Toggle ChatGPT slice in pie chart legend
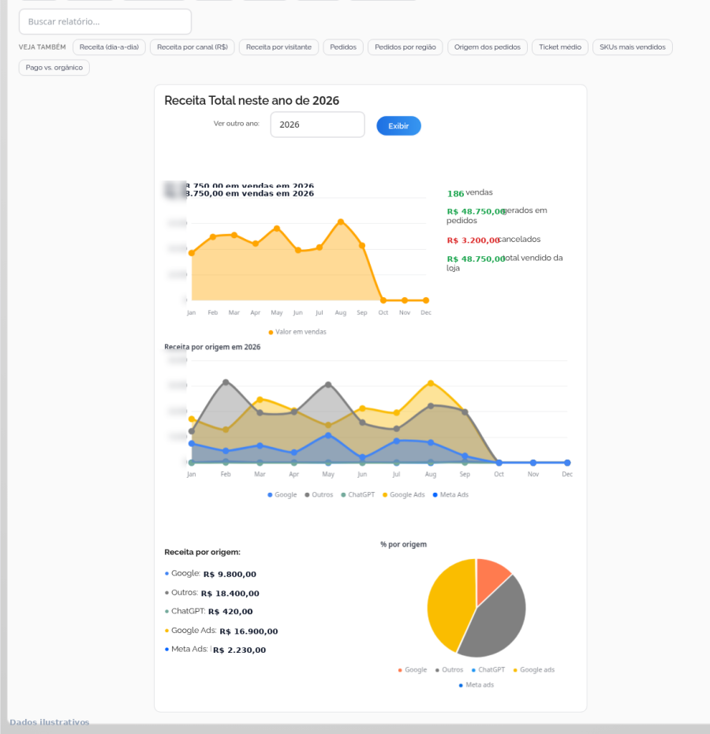 488,670
